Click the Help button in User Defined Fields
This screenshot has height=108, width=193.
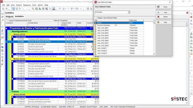click(164, 22)
